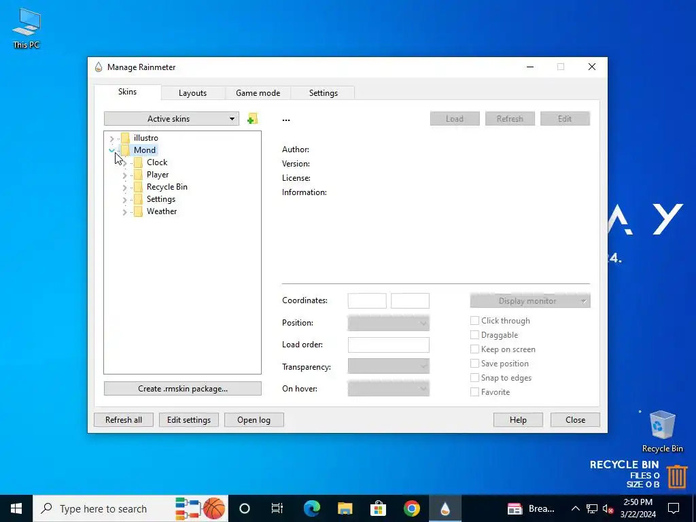The image size is (696, 522).
Task: Expand the Player subfolder arrow
Action: pyautogui.click(x=125, y=175)
